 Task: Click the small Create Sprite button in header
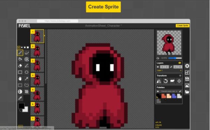click(182, 26)
